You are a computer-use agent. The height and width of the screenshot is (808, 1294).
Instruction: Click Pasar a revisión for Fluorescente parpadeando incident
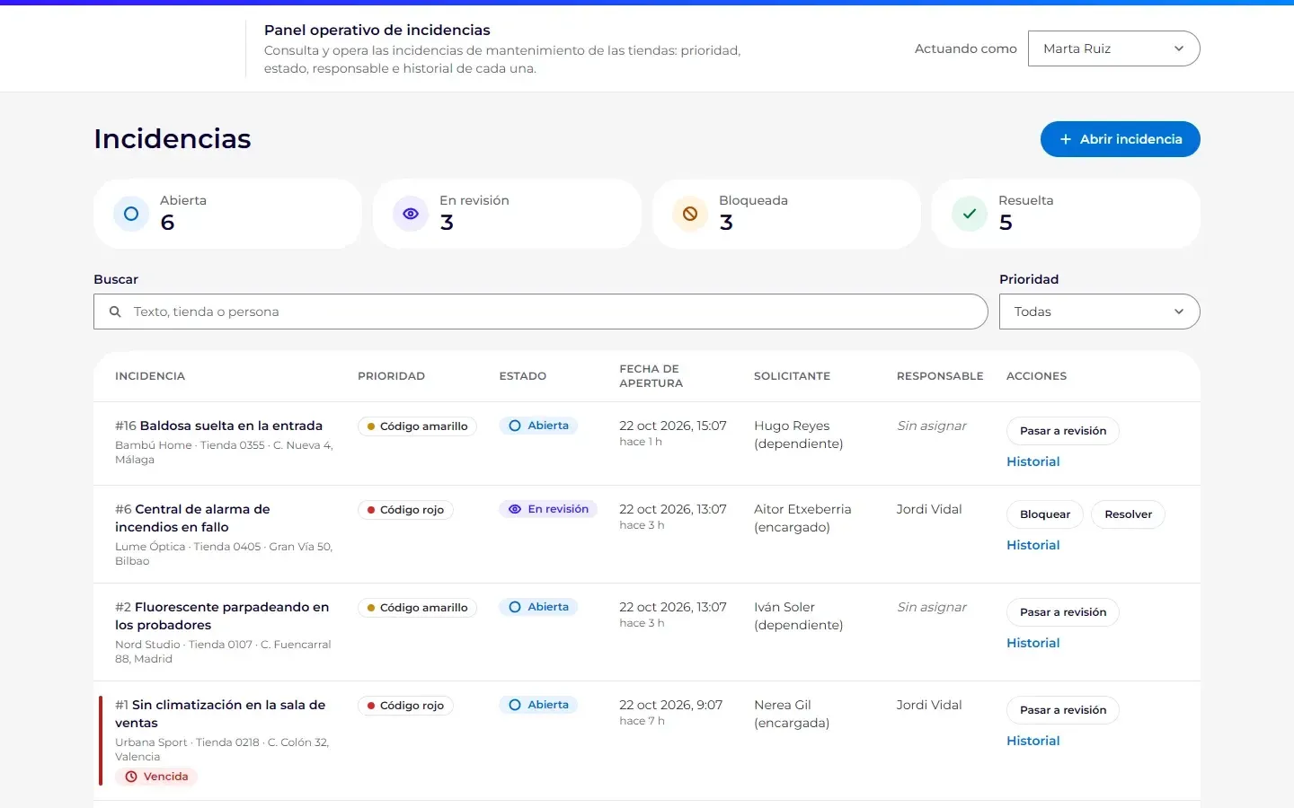(1063, 612)
